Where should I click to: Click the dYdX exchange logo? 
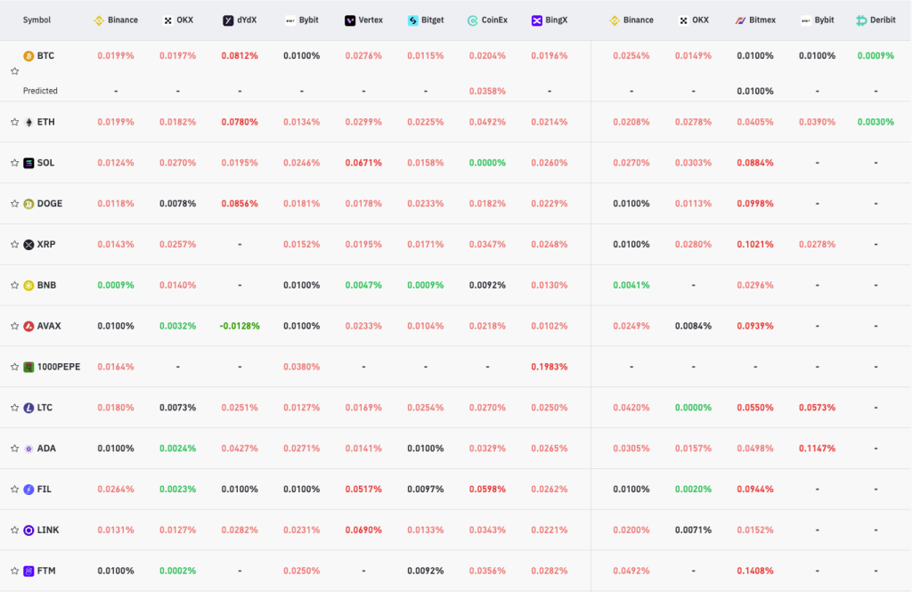(228, 20)
